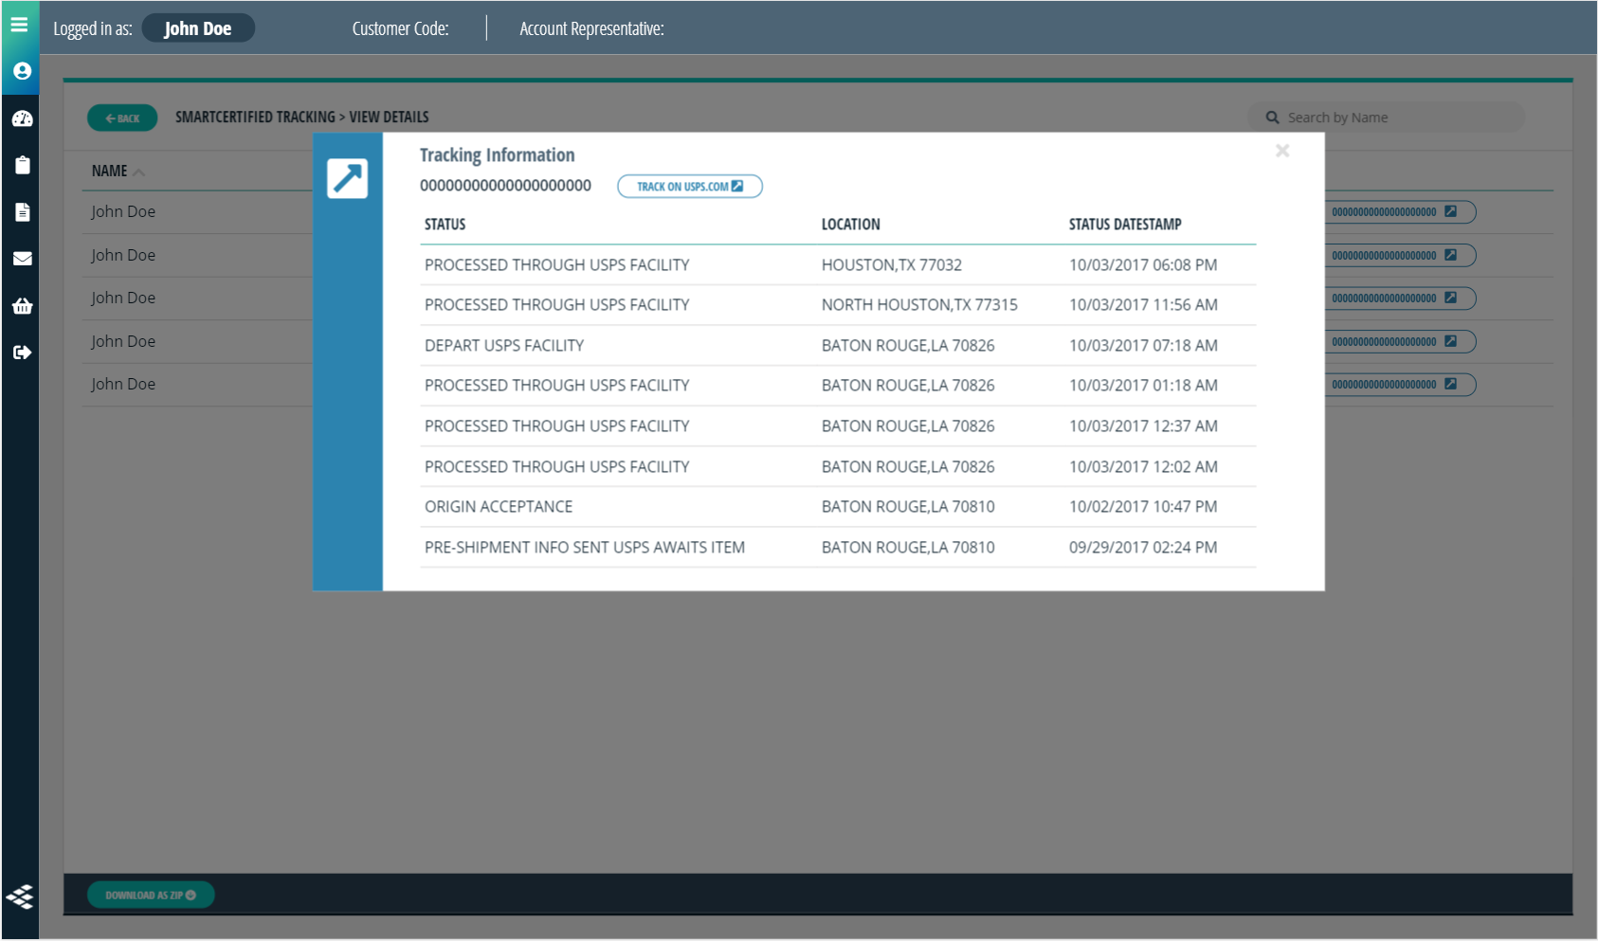Click the large blue arrow icon in dialog

(x=348, y=178)
